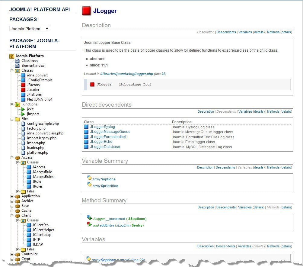This screenshot has width=303, height=267.
Task: Select JAccessRules in the Access classes
Action: (43, 177)
